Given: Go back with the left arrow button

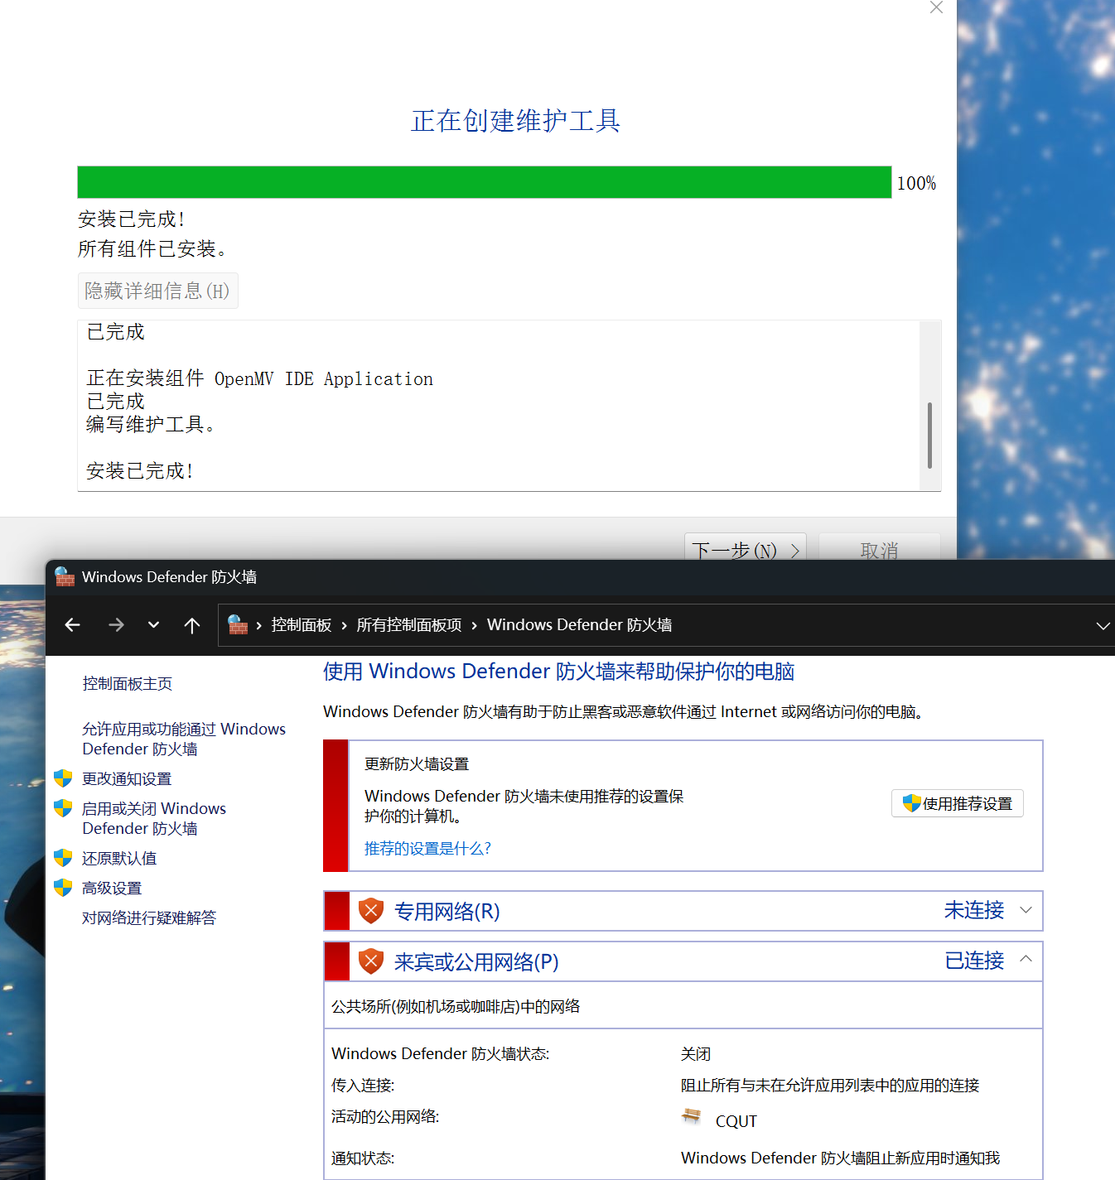Looking at the screenshot, I should [x=73, y=625].
